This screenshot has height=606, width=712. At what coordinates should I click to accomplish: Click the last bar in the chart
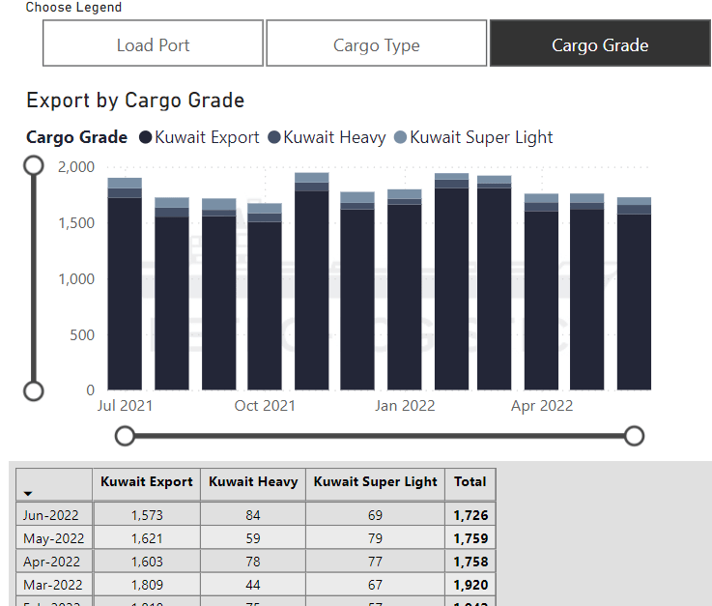pos(634,300)
